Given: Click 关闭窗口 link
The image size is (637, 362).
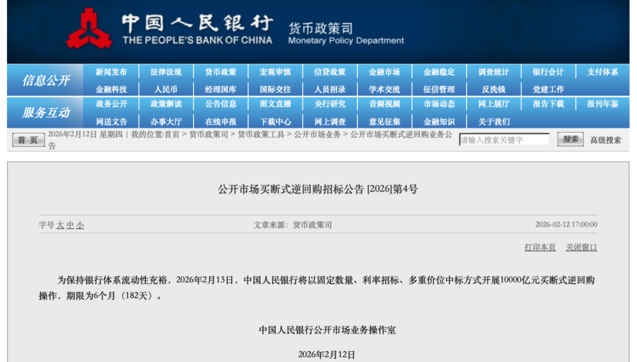Looking at the screenshot, I should coord(581,248).
